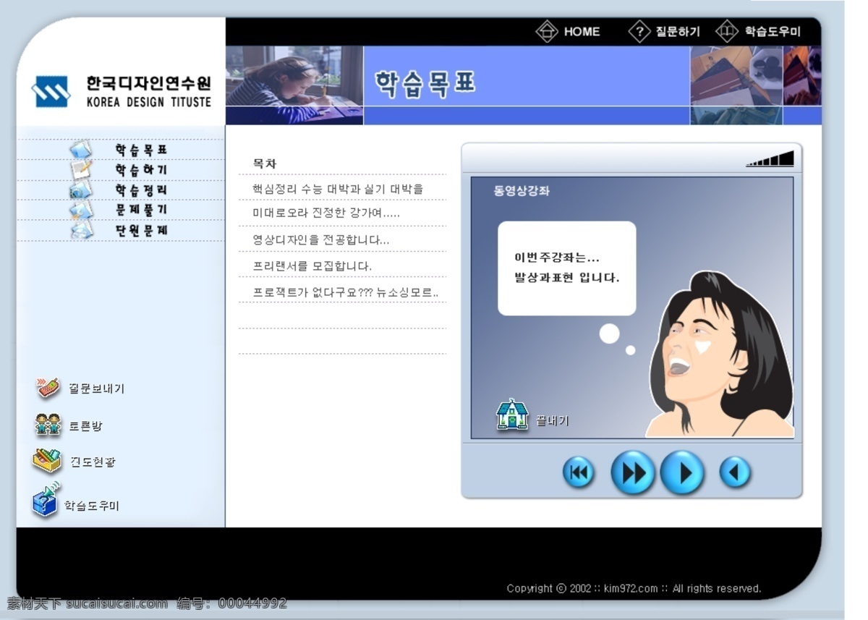
Task: Click the blue Korea Design logo icon
Action: [51, 92]
